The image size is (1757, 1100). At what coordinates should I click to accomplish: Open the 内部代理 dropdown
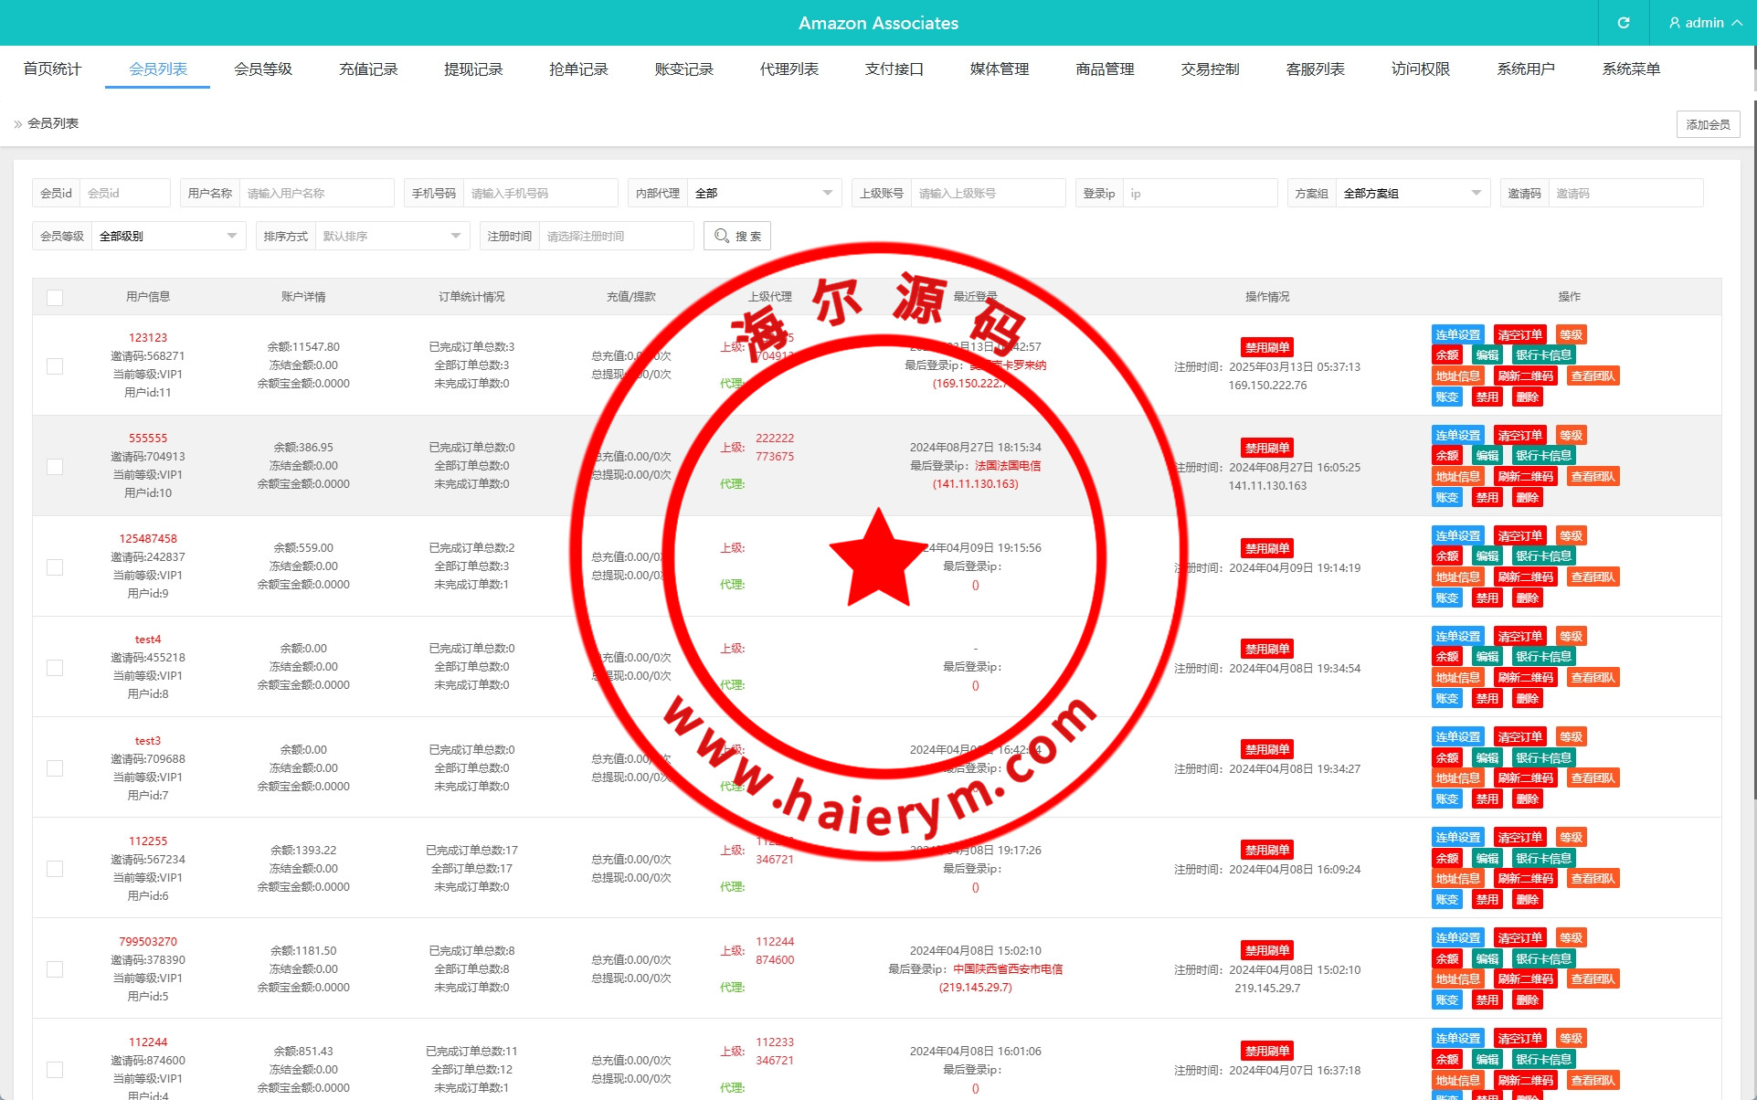(763, 194)
